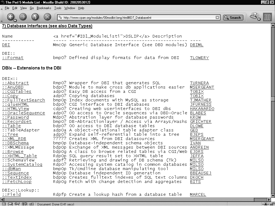This screenshot has width=275, height=206.
Task: Open the ::Format module link
Action: pos(13,58)
